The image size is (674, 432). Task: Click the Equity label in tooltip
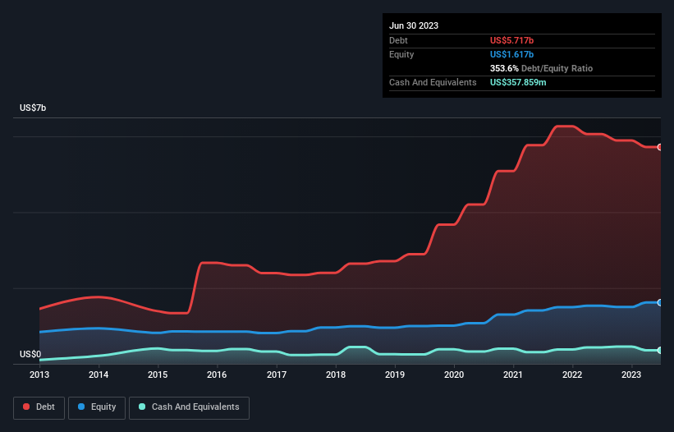click(x=401, y=54)
